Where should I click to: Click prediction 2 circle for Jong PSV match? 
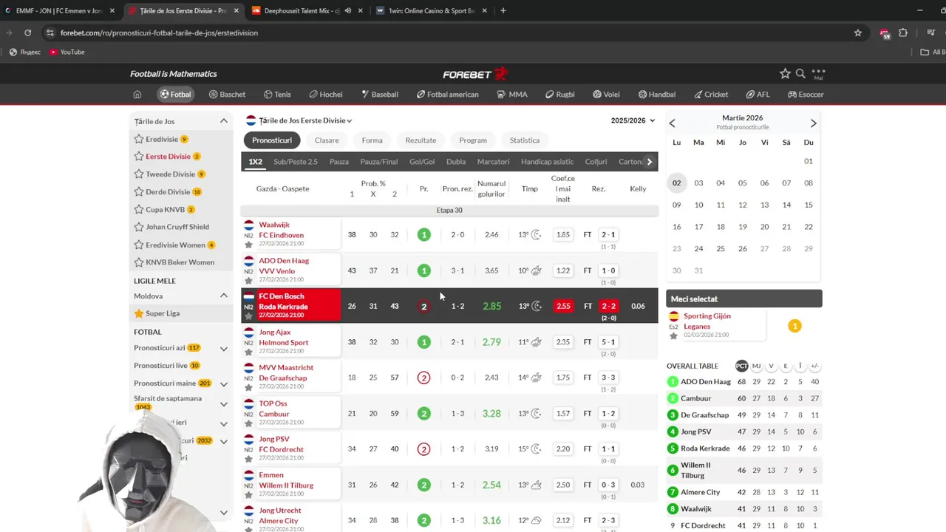click(423, 449)
